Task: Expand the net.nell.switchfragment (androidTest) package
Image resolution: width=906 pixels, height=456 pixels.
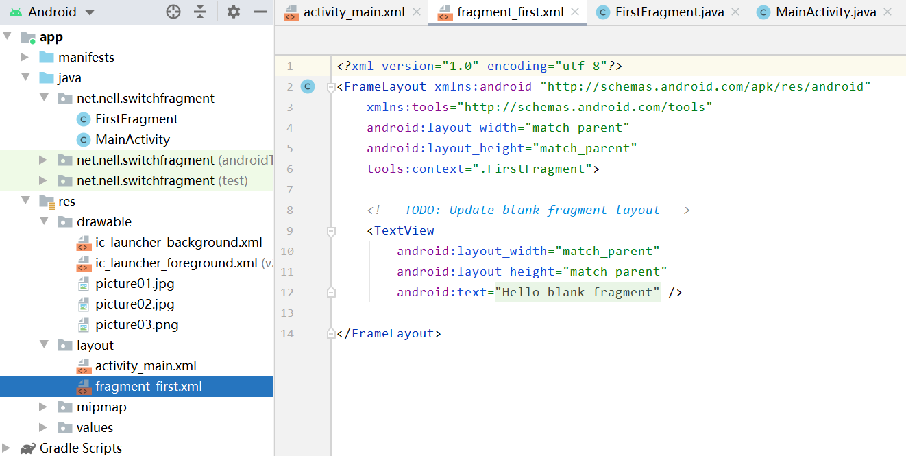Action: pyautogui.click(x=44, y=160)
